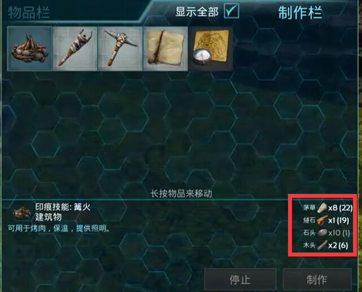This screenshot has height=292, width=362.
Task: Click the 制作 button
Action: pyautogui.click(x=317, y=280)
